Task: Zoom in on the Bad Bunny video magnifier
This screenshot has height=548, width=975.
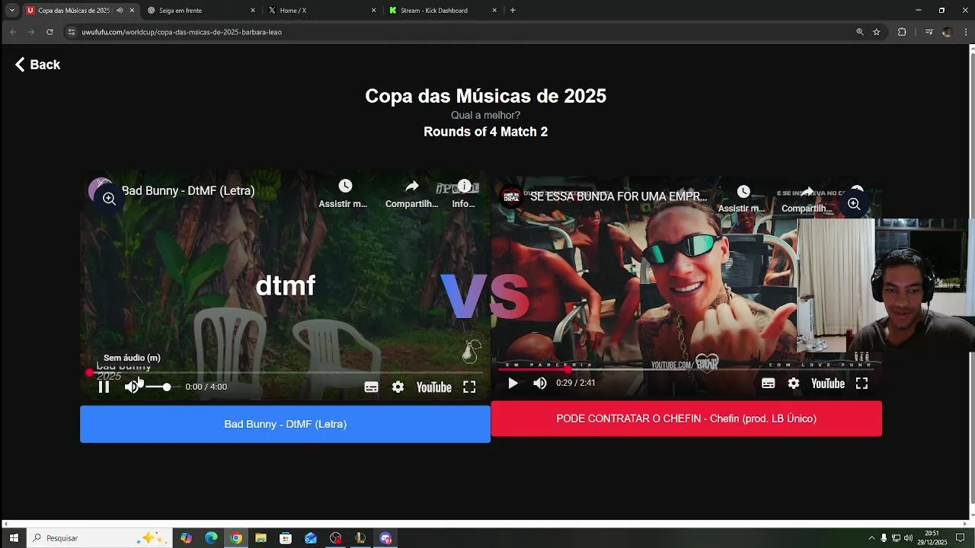Action: tap(109, 199)
